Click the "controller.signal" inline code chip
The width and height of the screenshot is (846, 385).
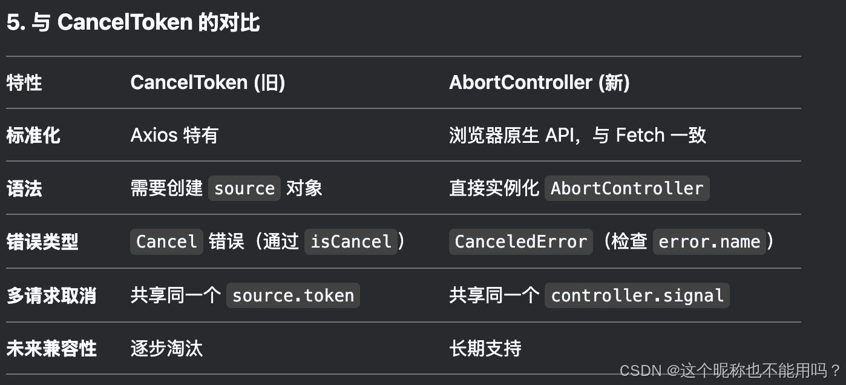click(x=637, y=295)
